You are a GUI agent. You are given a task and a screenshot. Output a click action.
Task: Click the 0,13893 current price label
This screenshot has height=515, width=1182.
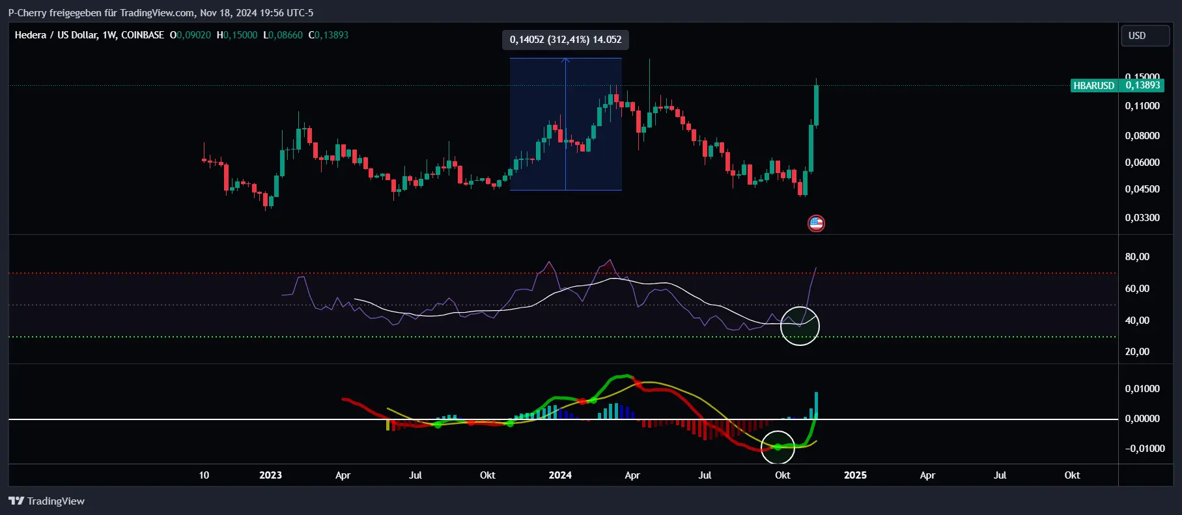tap(1142, 85)
